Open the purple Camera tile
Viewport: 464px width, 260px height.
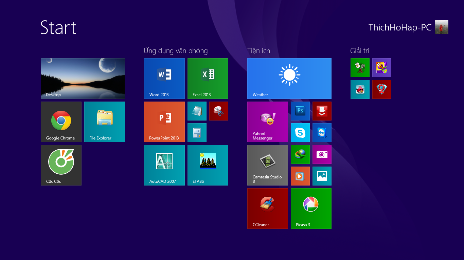[322, 154]
